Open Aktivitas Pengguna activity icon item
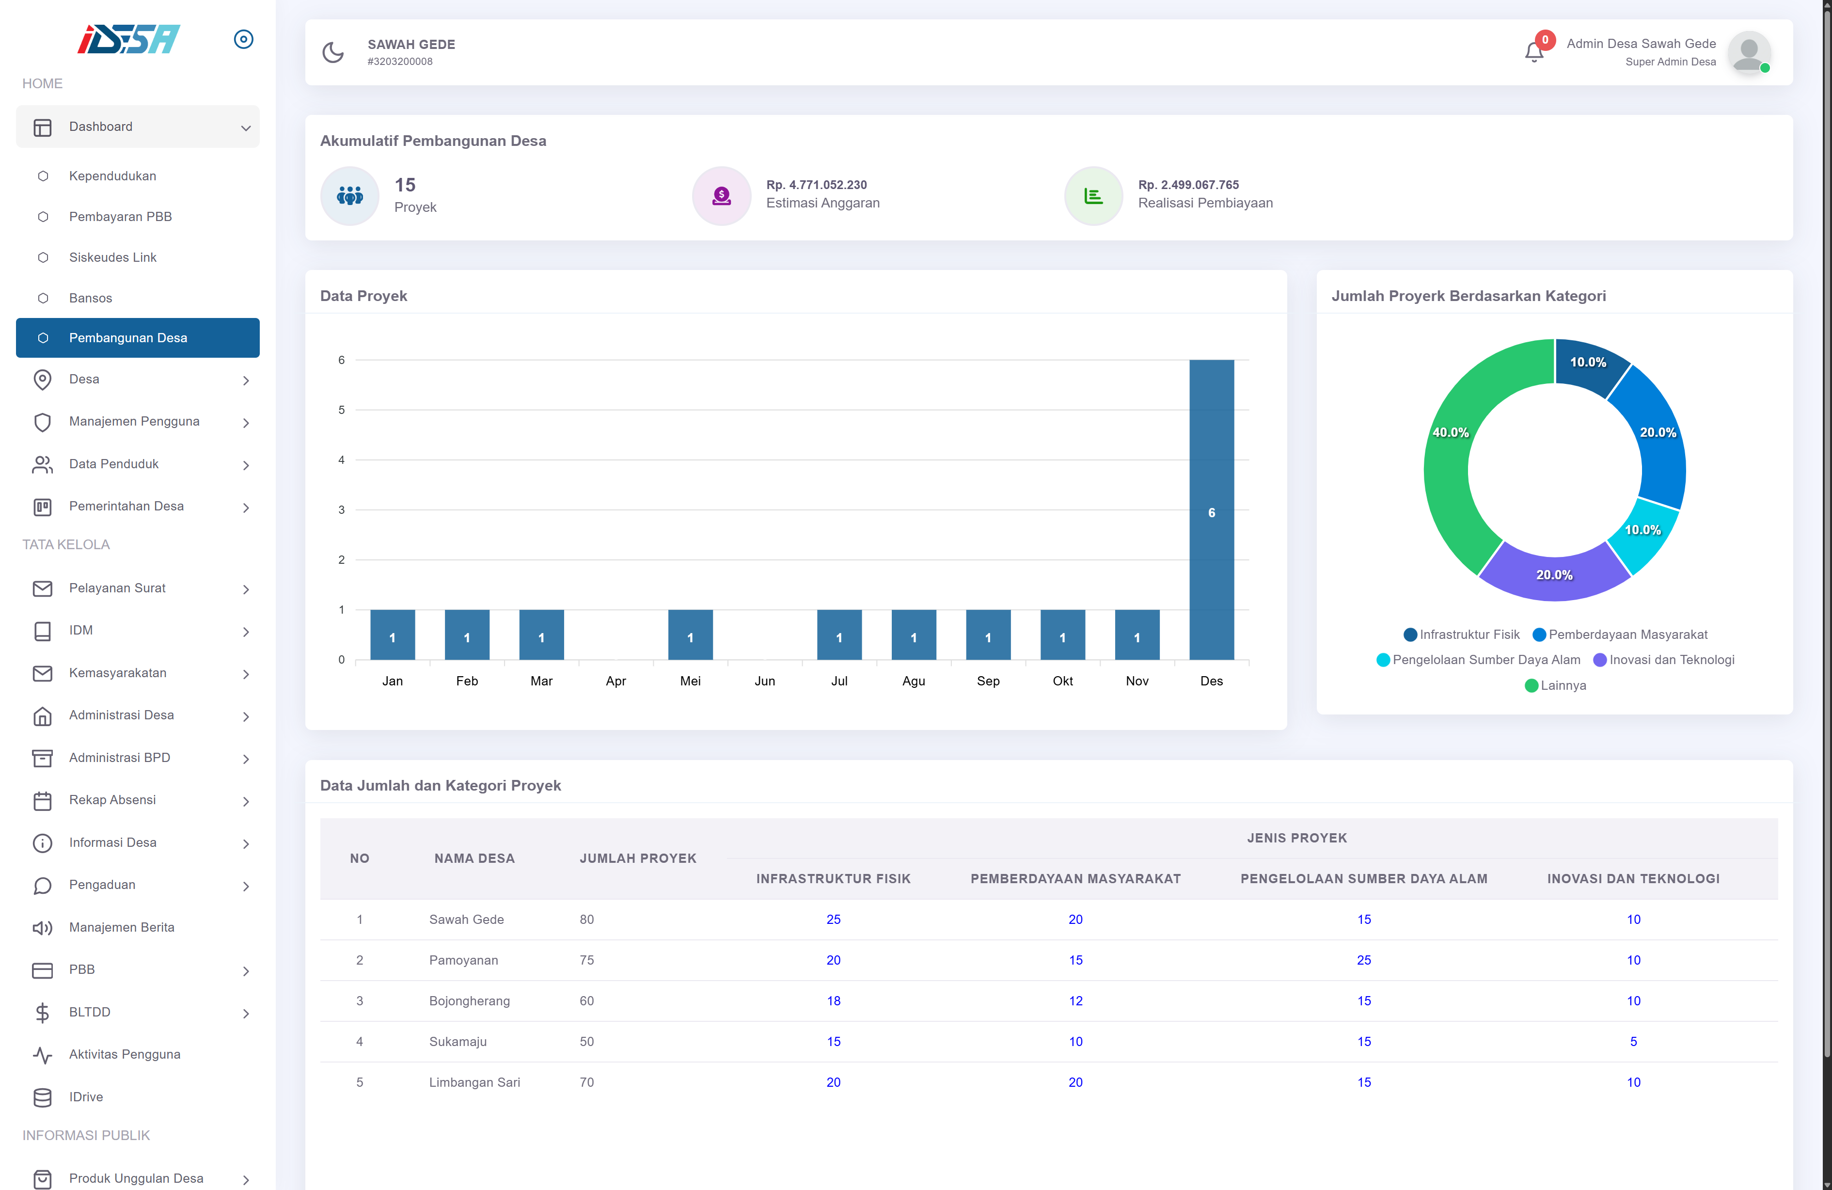Screen dimensions: 1832x1190 [x=43, y=1055]
